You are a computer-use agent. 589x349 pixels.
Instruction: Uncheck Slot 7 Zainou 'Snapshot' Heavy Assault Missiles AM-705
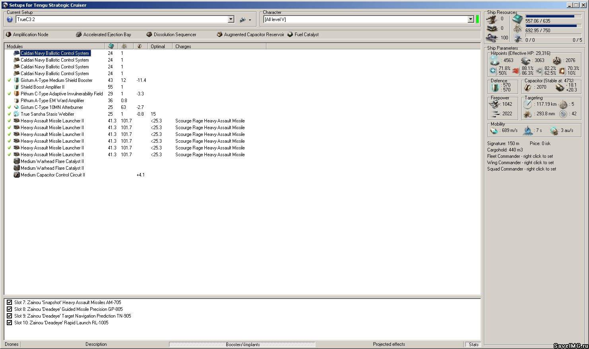point(9,302)
